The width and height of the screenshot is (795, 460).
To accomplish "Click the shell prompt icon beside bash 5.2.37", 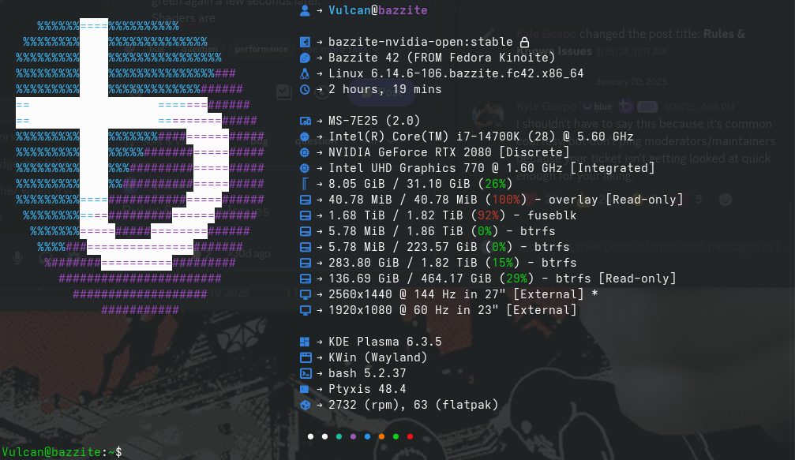I will coord(306,373).
